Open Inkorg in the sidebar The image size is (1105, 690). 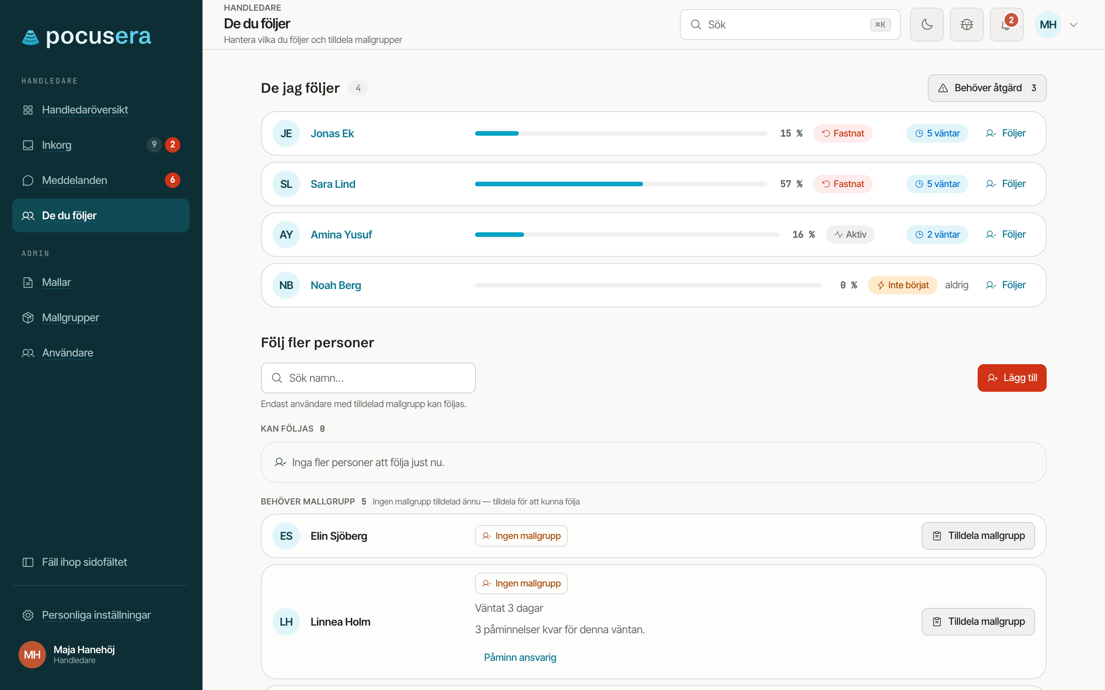(x=101, y=145)
